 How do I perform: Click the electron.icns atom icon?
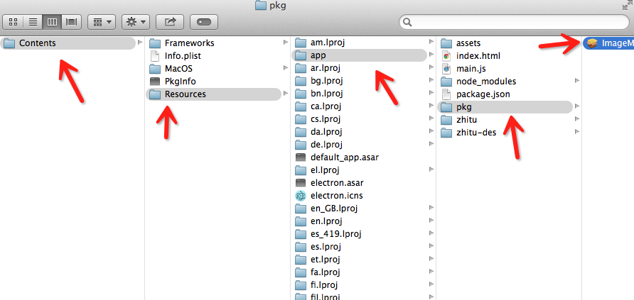click(301, 196)
